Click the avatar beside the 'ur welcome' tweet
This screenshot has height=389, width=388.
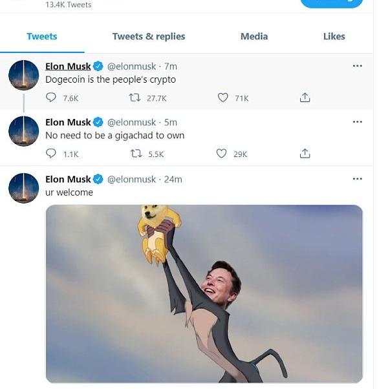[24, 188]
